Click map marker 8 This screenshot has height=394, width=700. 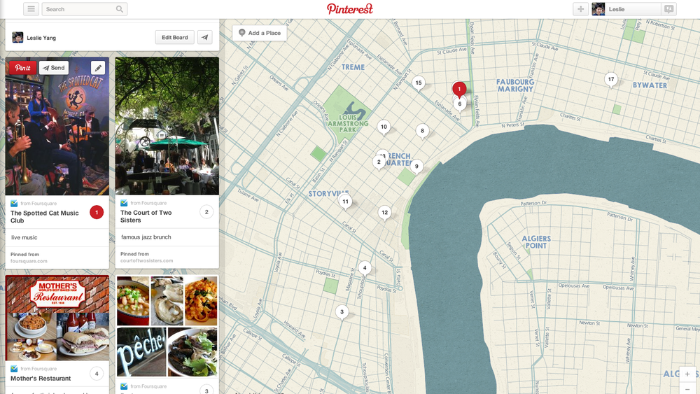coord(422,131)
